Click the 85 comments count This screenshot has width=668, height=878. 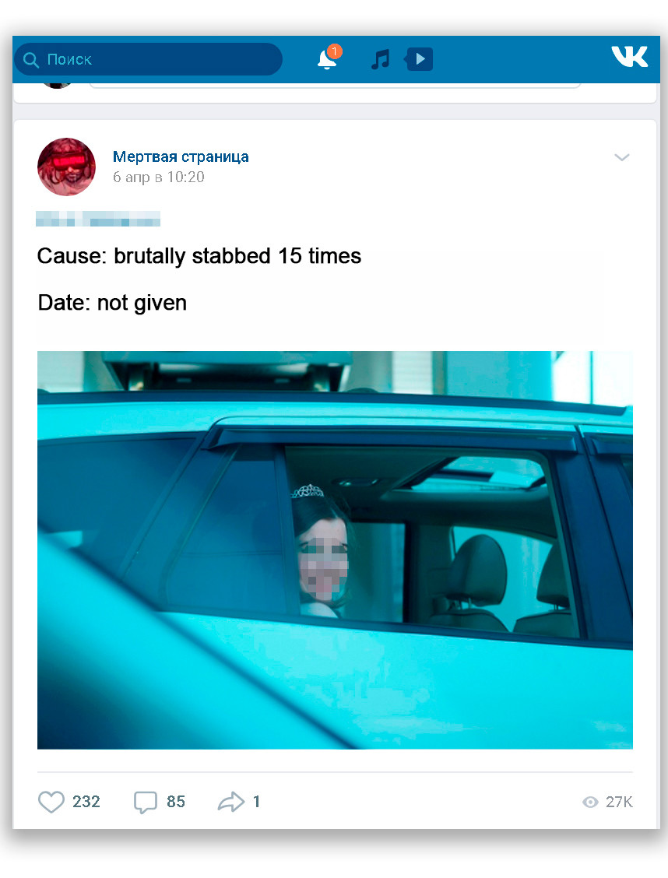click(x=176, y=802)
